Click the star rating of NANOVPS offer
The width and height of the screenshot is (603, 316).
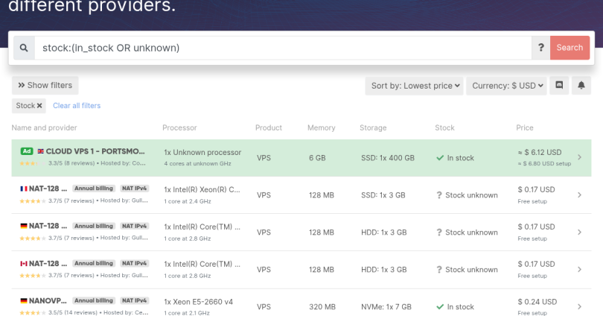[29, 313]
